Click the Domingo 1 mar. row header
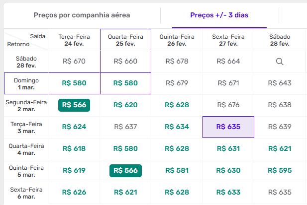This screenshot has height=205, width=307. point(26,83)
